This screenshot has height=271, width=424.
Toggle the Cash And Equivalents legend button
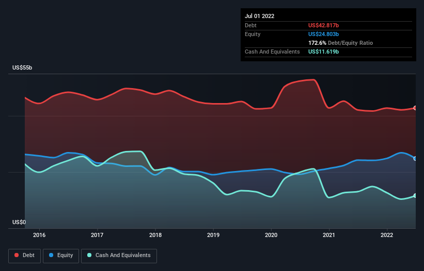point(119,256)
